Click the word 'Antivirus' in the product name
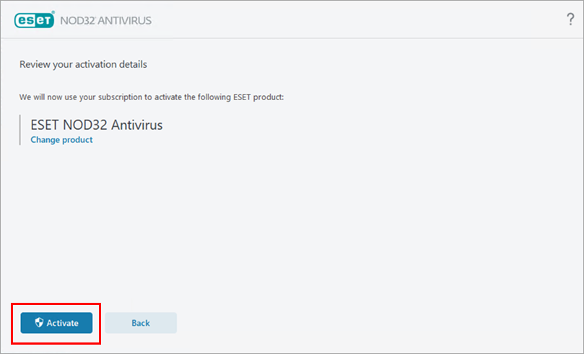Viewport: 584px width, 354px height. click(136, 125)
